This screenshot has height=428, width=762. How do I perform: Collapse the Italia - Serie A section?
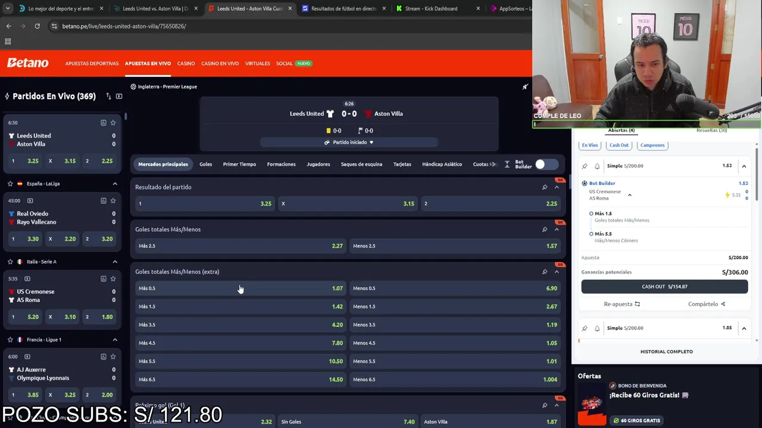pos(115,262)
